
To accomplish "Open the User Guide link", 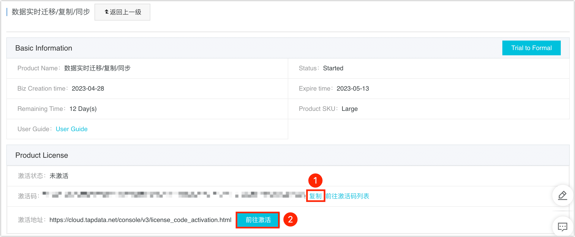I will tap(72, 129).
